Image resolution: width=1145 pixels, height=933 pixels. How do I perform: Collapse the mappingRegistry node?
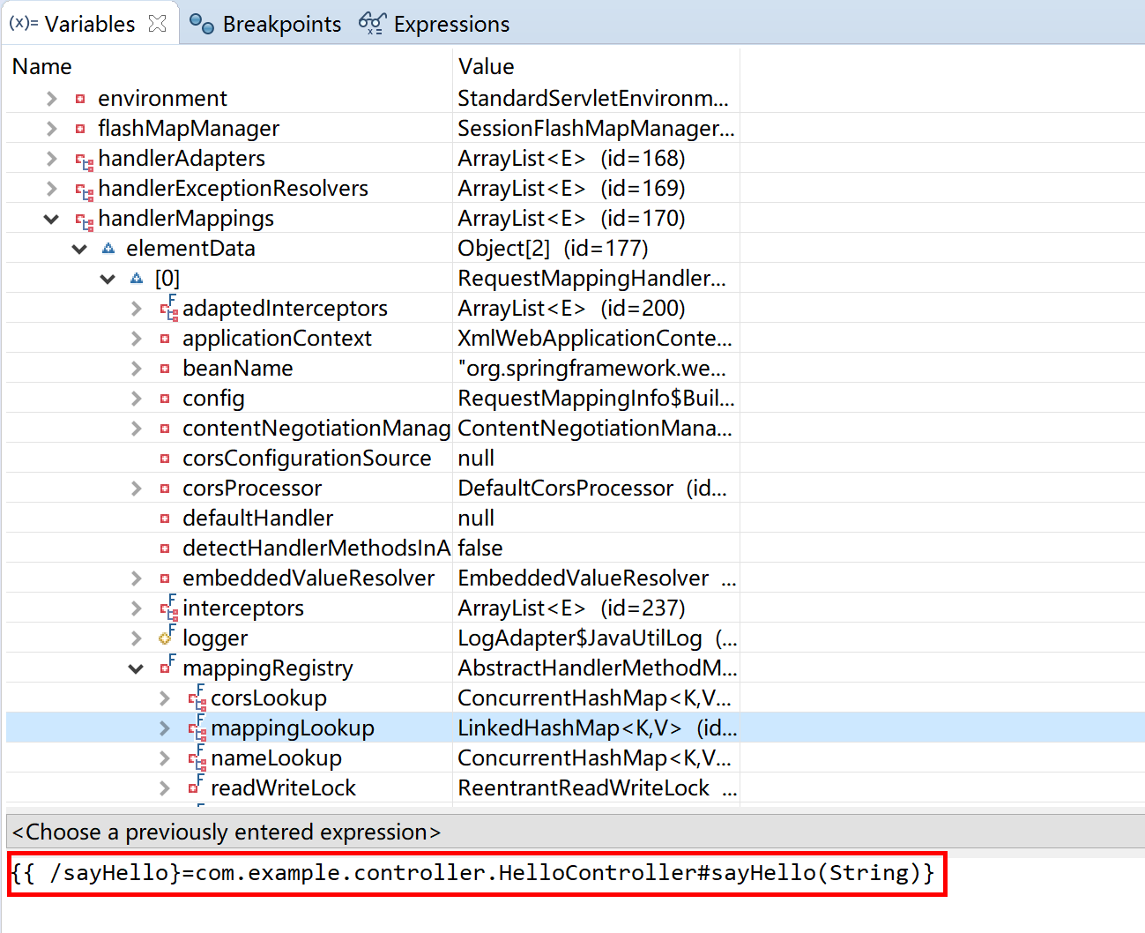coord(136,668)
